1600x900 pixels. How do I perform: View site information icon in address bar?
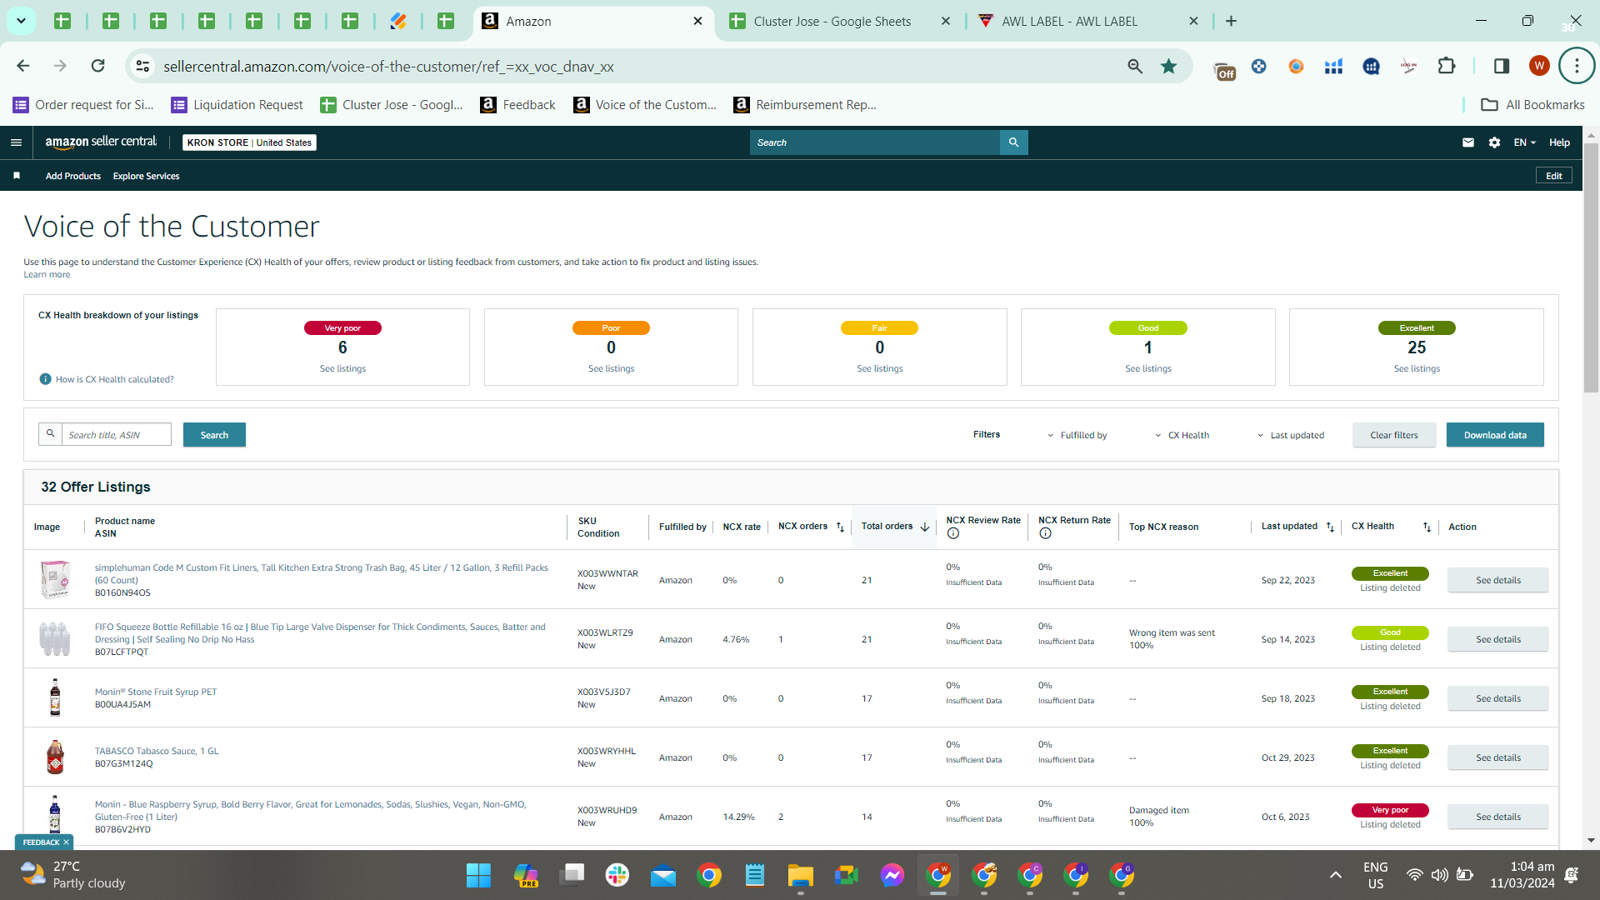tap(142, 66)
